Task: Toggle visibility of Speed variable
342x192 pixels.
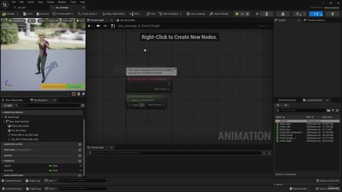Action: point(81,166)
